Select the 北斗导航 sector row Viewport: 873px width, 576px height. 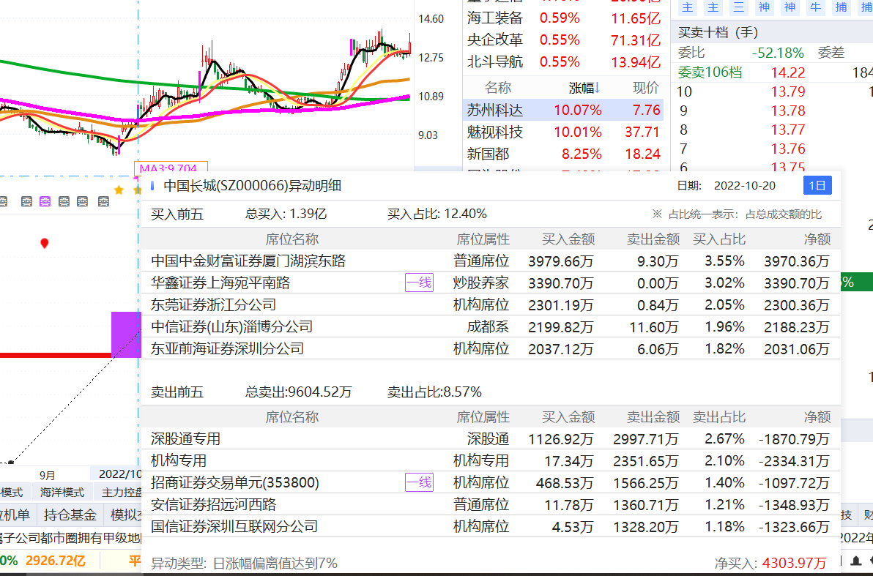click(x=565, y=61)
